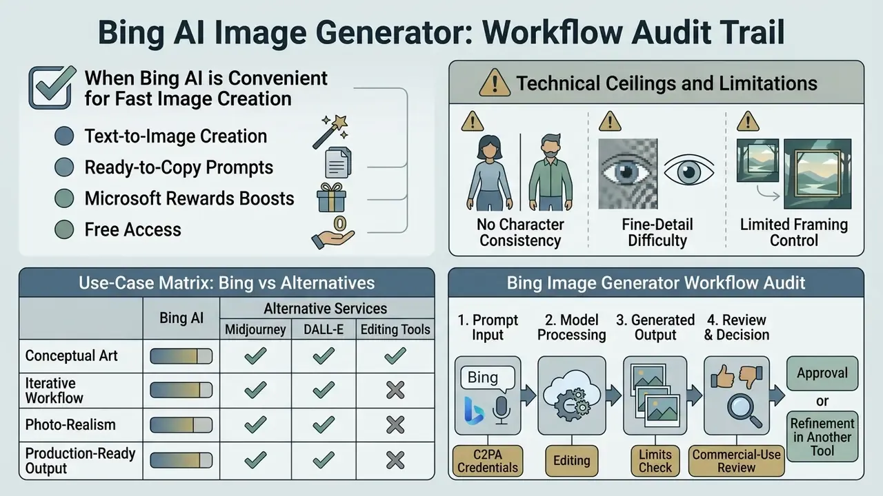
Task: Select the bullet next to Microsoft Rewards Boosts
Action: pos(64,198)
